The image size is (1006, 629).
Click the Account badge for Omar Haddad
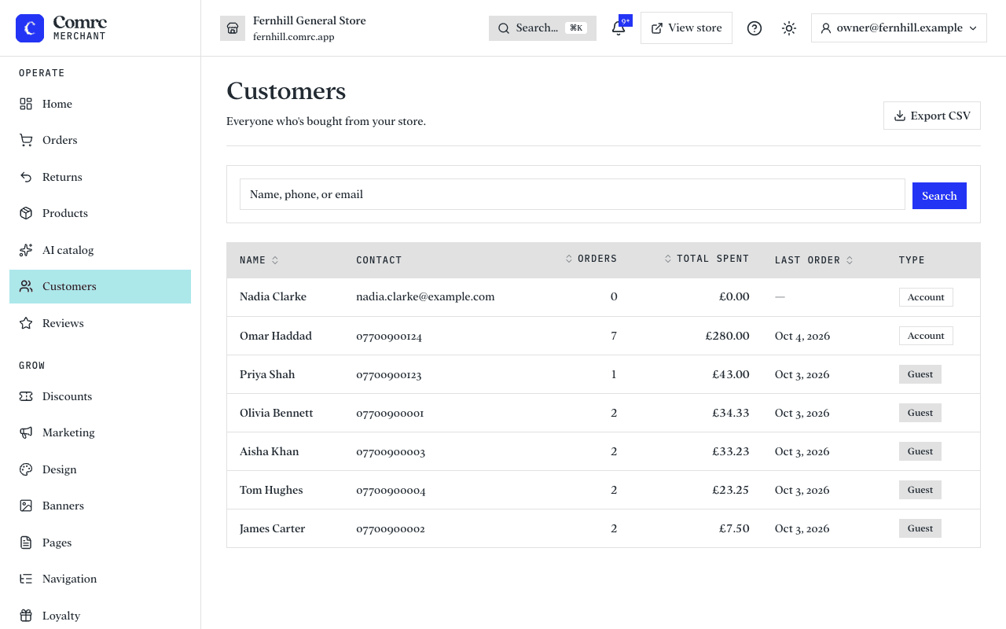pos(926,336)
